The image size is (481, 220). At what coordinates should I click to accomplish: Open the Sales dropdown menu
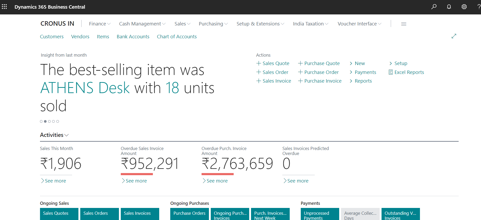point(182,24)
